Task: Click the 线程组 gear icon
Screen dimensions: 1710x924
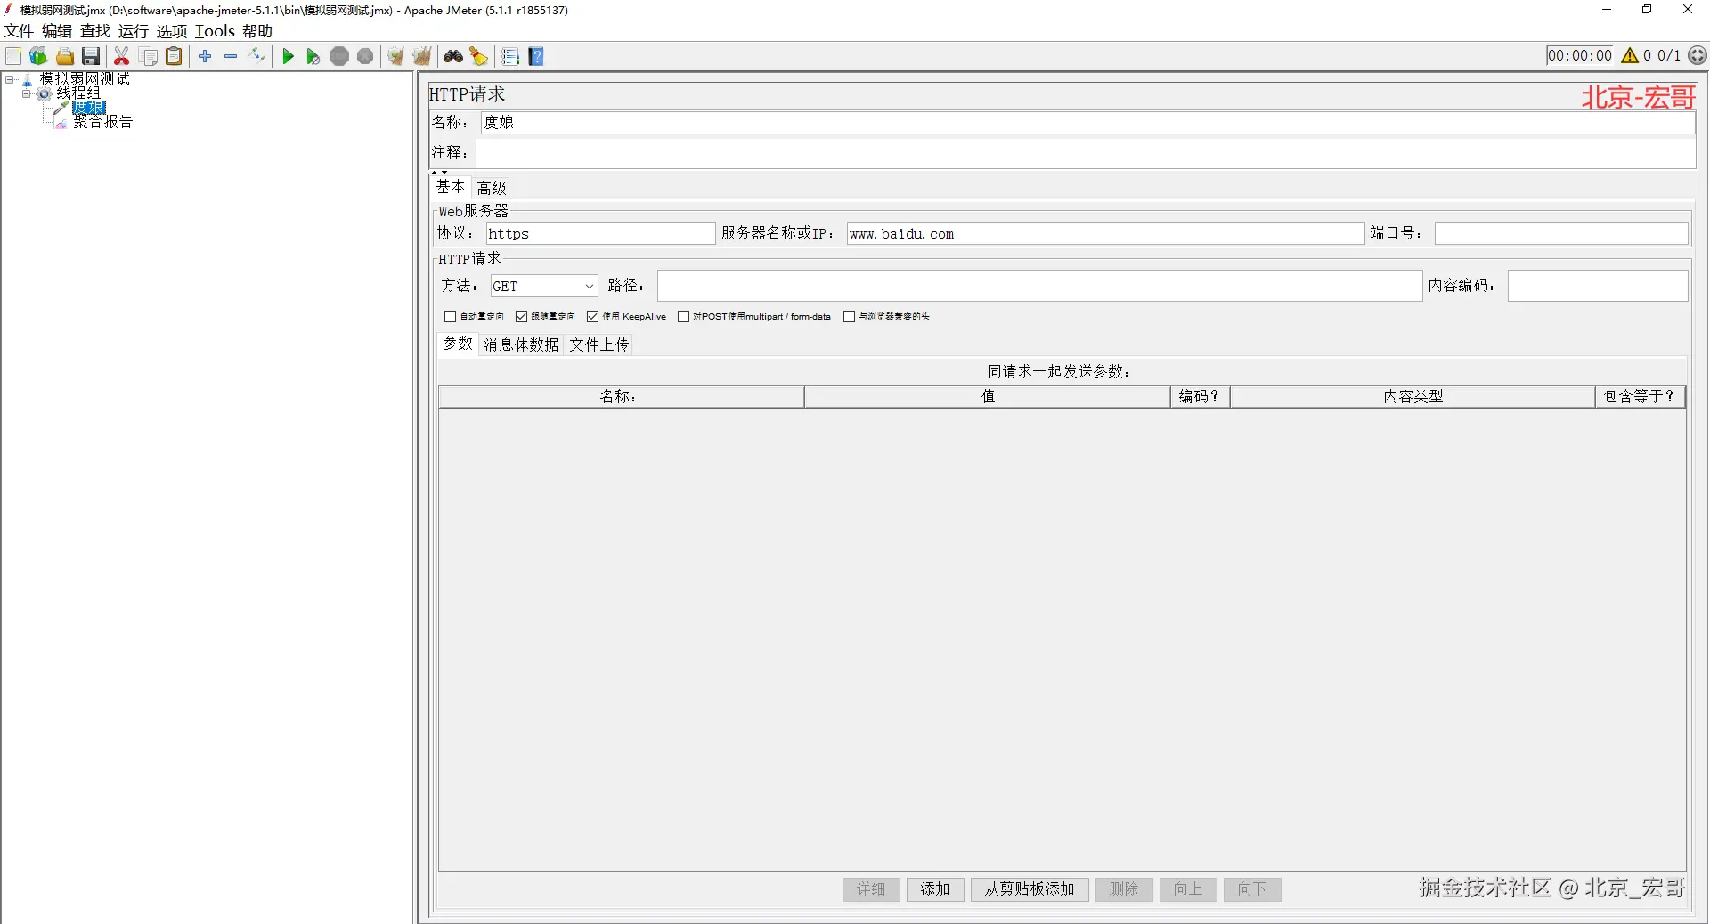Action: tap(44, 93)
